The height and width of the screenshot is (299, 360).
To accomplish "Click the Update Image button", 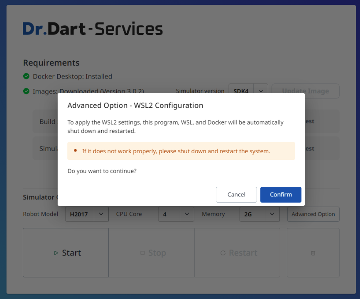I will (305, 91).
